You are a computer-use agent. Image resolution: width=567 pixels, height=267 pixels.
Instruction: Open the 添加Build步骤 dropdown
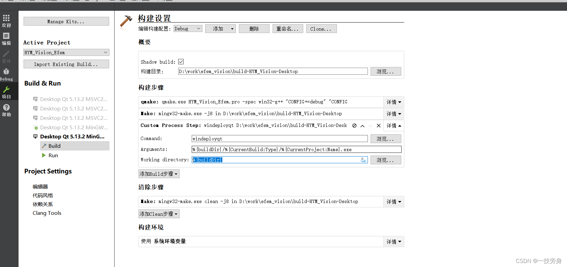click(159, 174)
